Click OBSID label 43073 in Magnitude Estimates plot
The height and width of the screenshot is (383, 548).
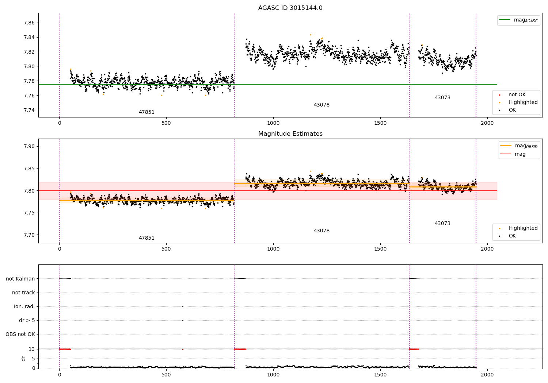442,224
